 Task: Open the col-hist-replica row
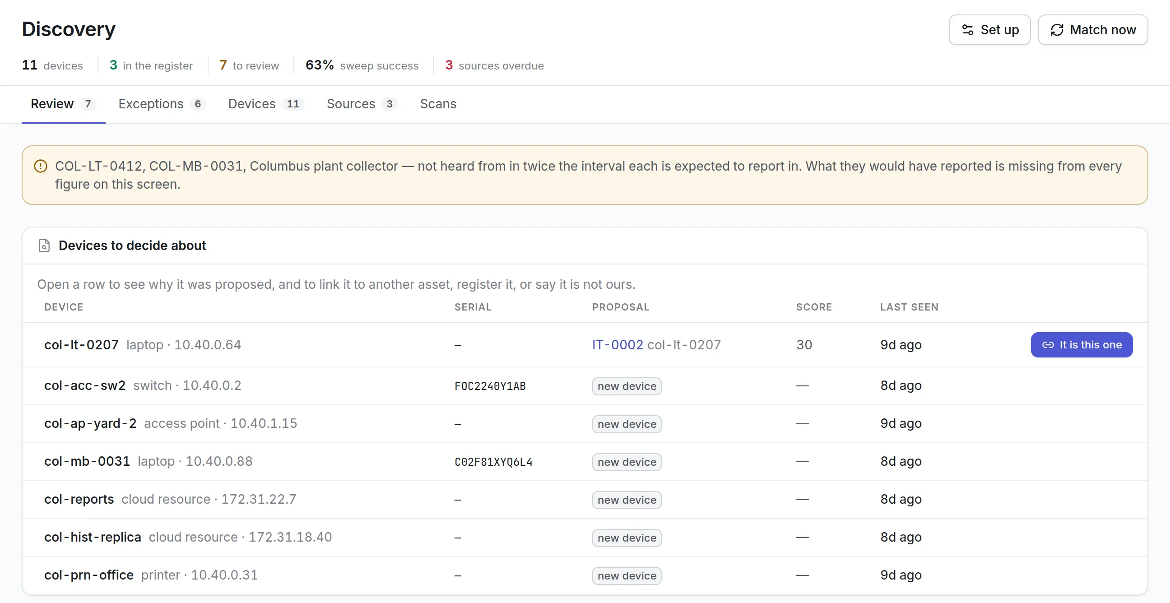[x=585, y=538]
